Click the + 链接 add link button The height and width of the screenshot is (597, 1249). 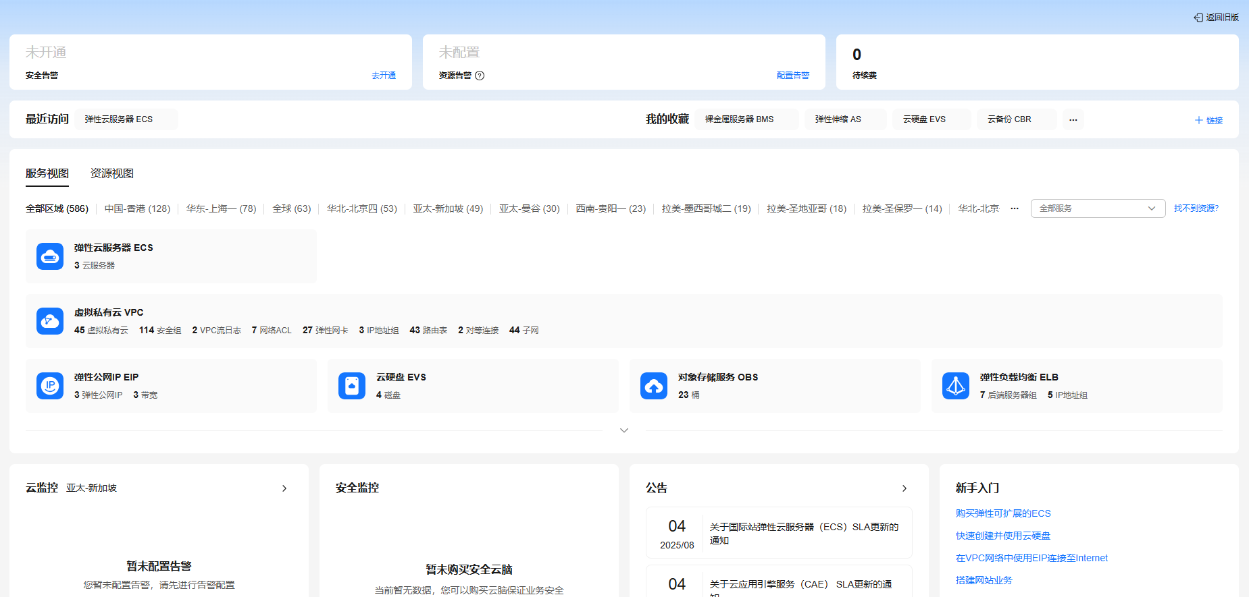pyautogui.click(x=1208, y=120)
